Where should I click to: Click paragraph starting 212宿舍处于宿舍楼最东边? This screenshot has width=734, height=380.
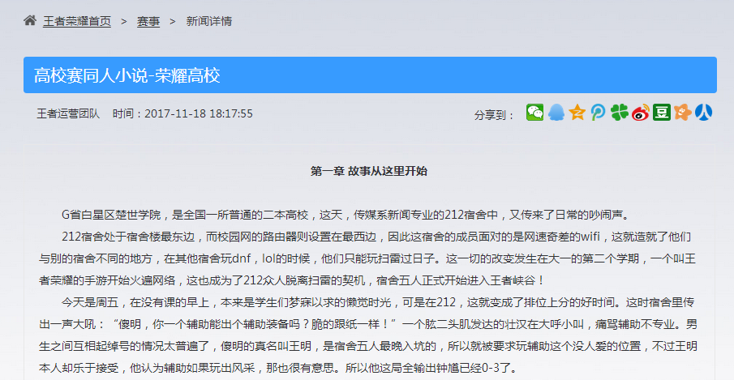point(367,258)
